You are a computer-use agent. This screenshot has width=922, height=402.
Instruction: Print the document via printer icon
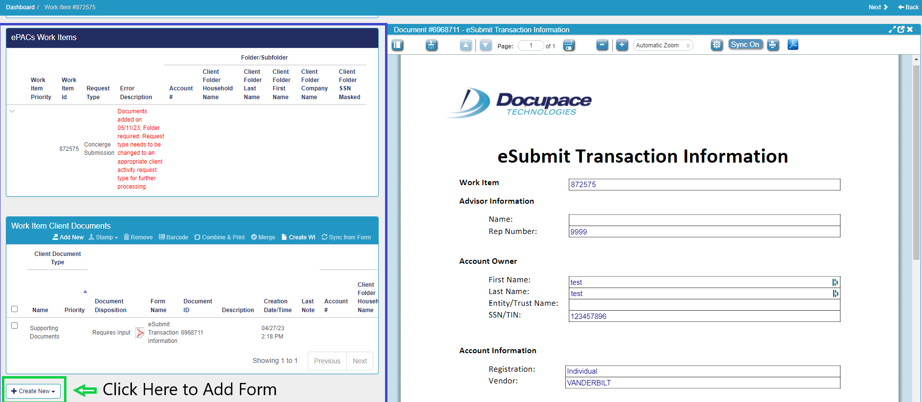click(x=772, y=45)
